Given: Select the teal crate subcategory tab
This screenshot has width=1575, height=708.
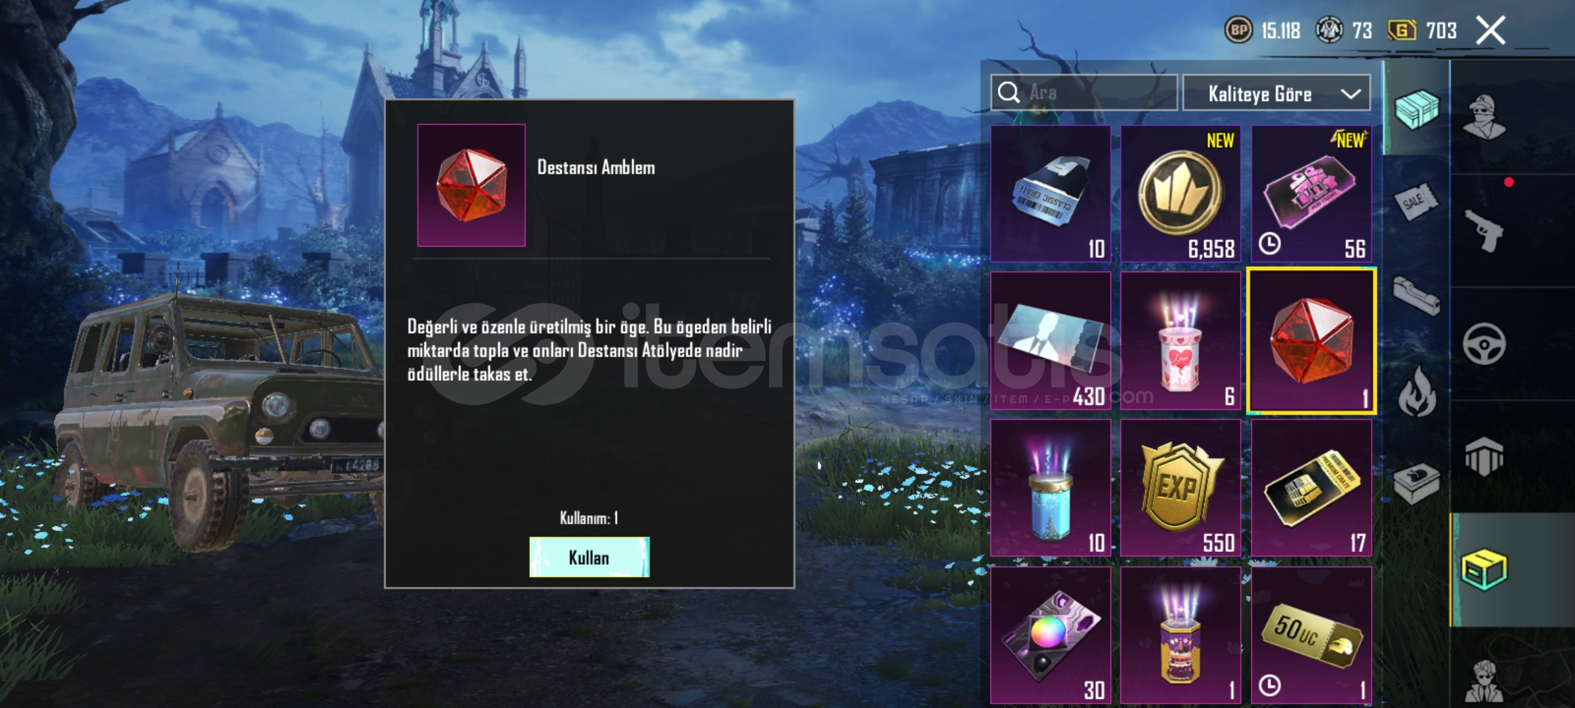Looking at the screenshot, I should pos(1417,109).
